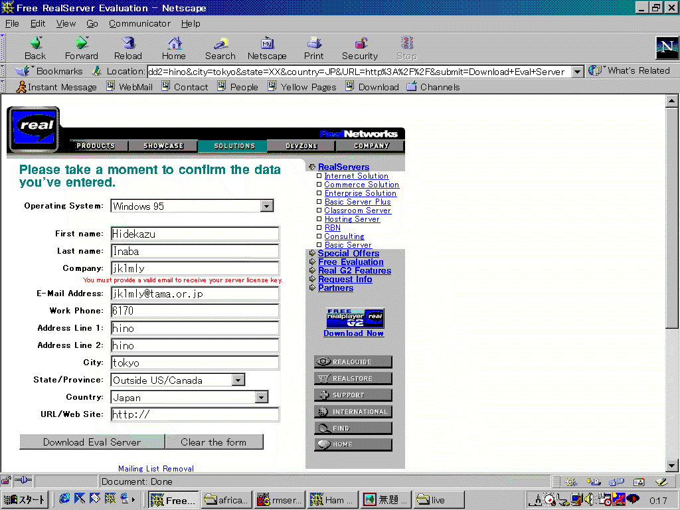Viewport: 680px width, 510px height.
Task: Click Download Eval Server button
Action: click(92, 442)
